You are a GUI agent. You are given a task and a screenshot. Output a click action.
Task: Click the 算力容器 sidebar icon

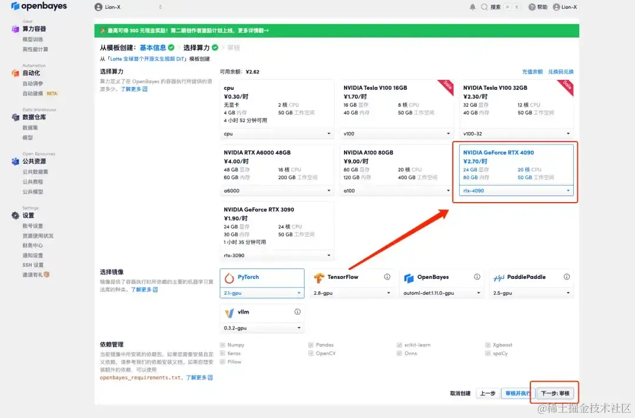point(15,29)
